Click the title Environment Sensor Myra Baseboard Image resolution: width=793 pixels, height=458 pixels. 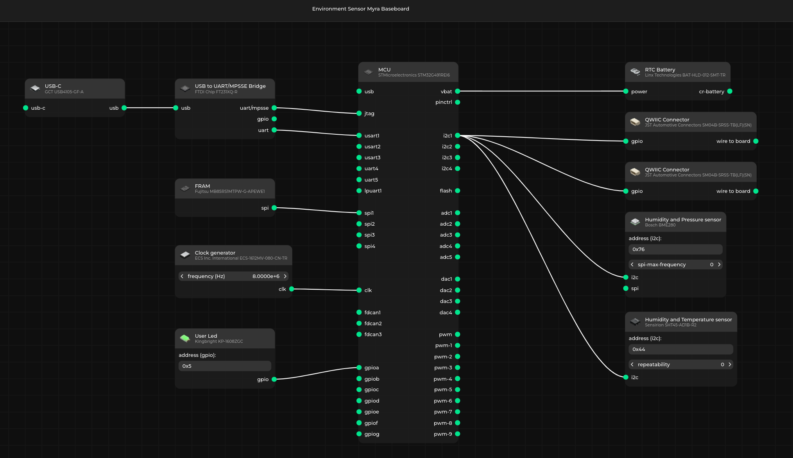click(x=361, y=9)
